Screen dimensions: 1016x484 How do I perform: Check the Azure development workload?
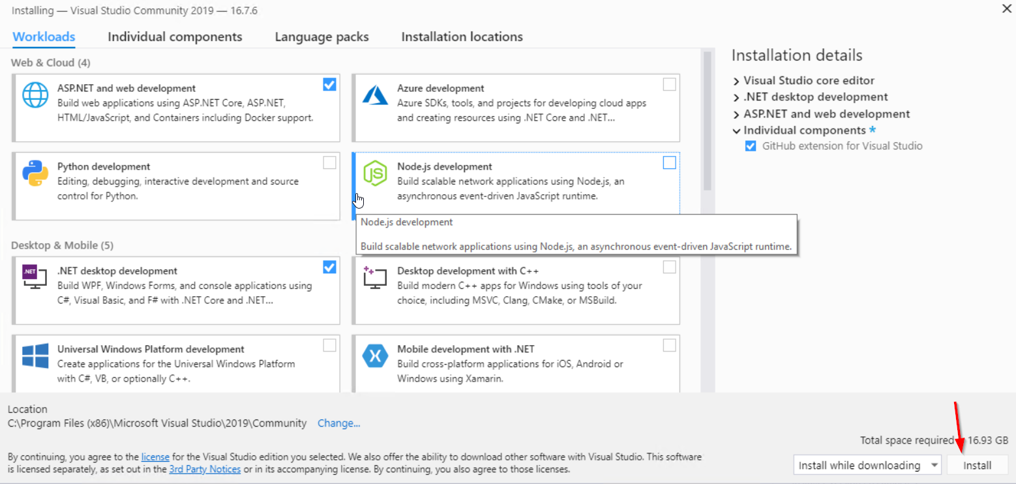tap(669, 84)
